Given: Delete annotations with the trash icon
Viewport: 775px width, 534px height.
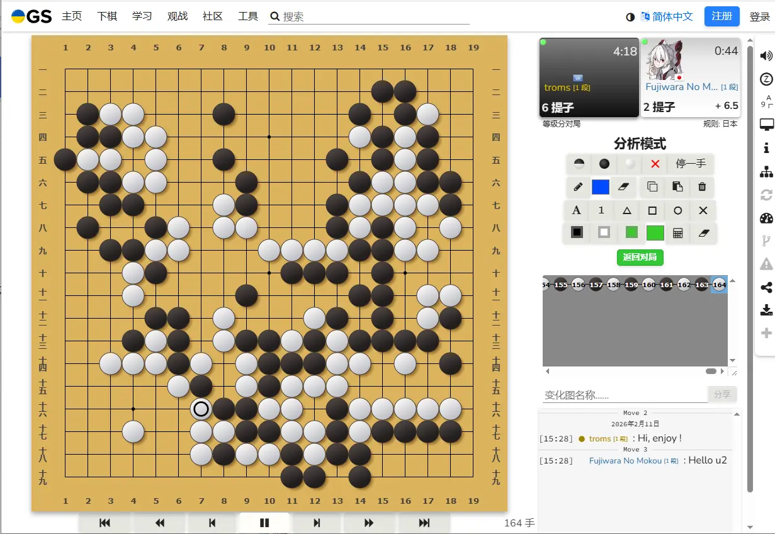Looking at the screenshot, I should [702, 187].
